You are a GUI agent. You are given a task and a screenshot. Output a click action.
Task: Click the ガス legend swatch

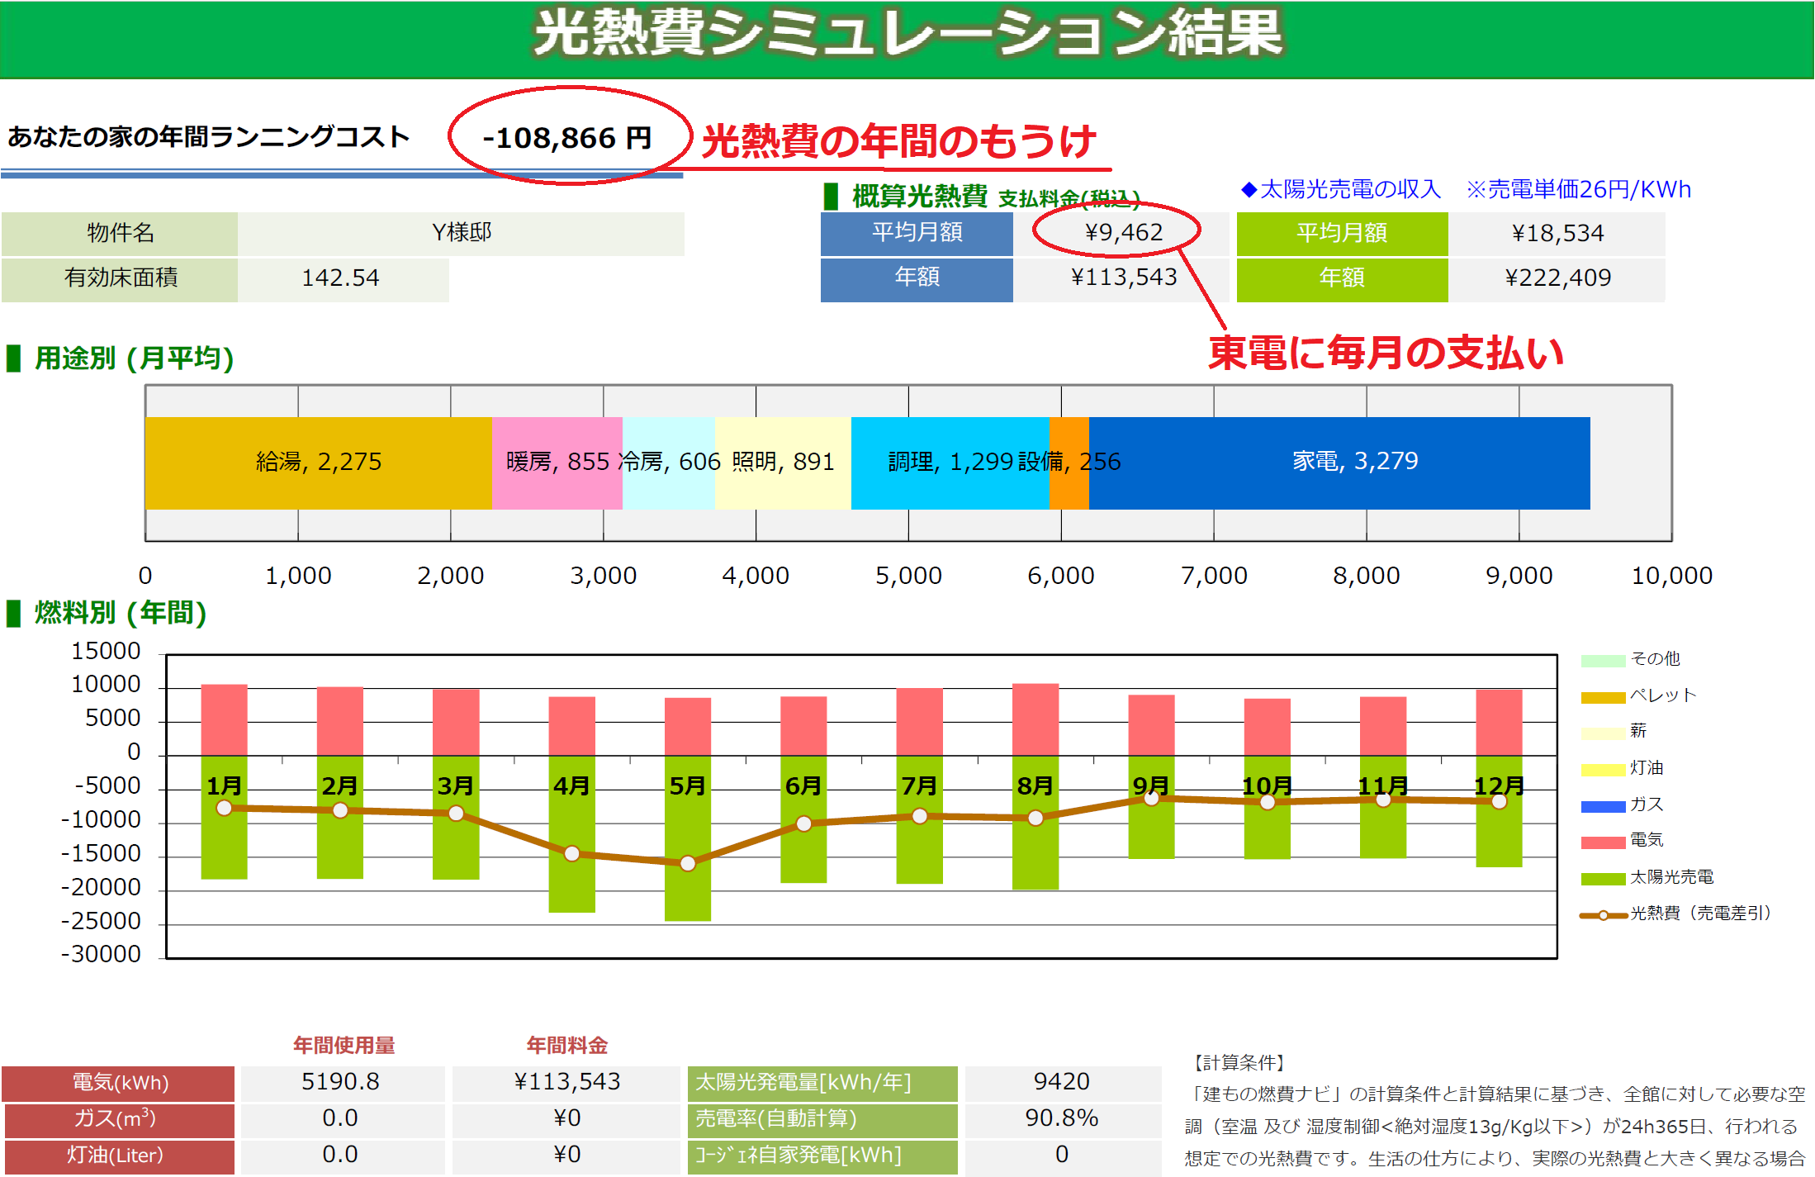point(1603,806)
